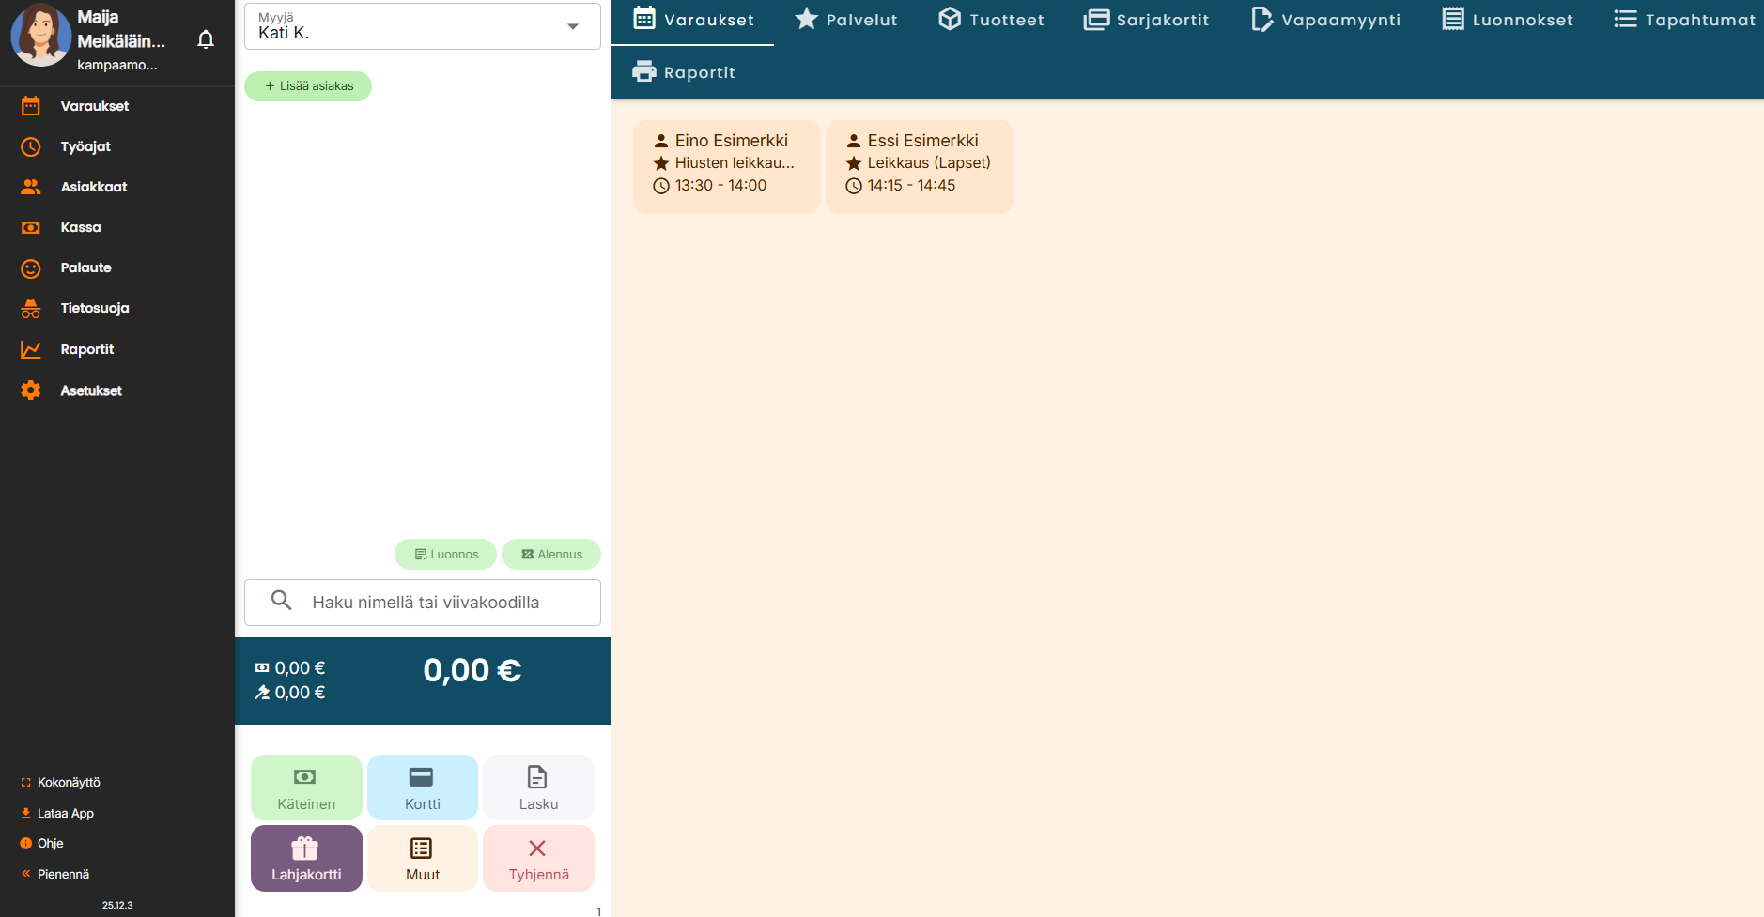Click the notification bell icon
This screenshot has height=917, width=1764.
point(206,39)
